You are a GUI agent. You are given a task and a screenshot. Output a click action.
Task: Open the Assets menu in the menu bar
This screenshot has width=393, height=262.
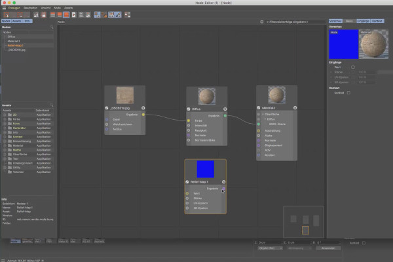pyautogui.click(x=68, y=8)
